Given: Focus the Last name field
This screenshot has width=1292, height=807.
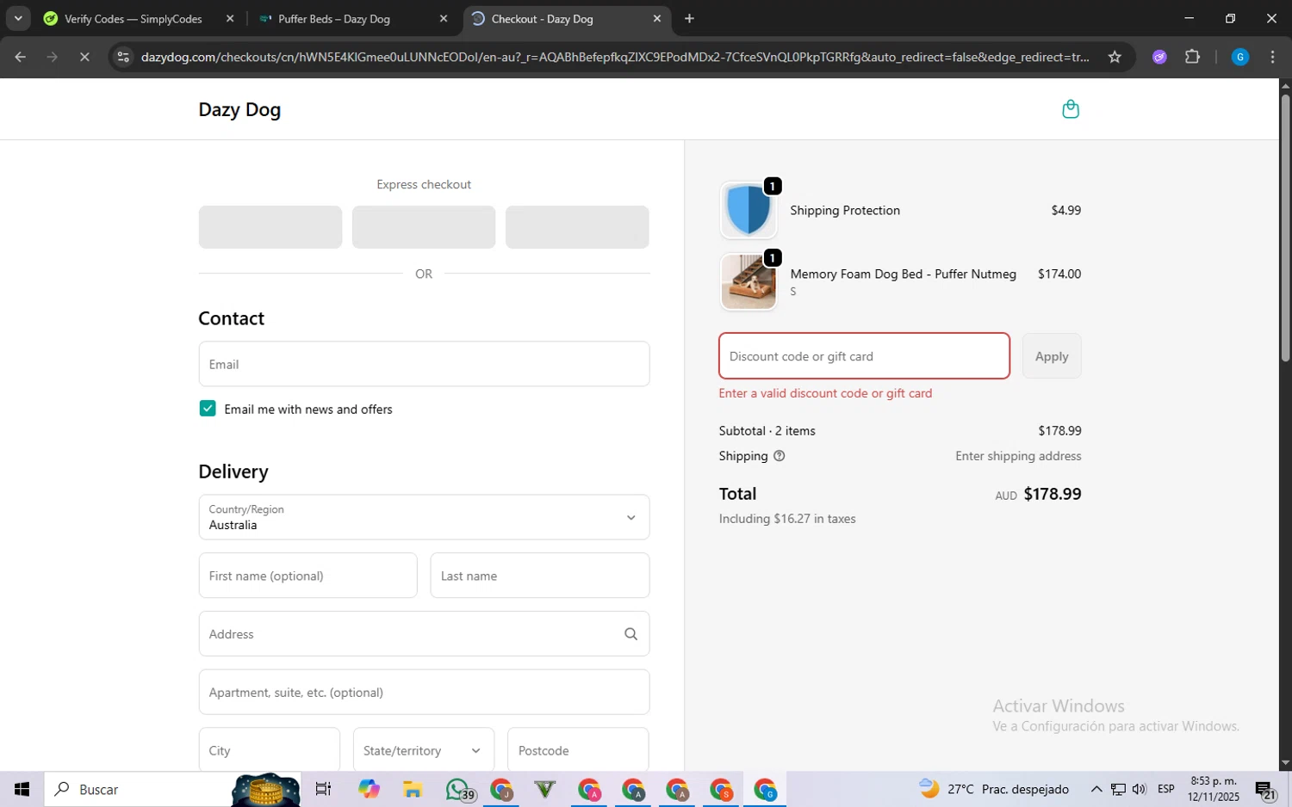Looking at the screenshot, I should (540, 576).
